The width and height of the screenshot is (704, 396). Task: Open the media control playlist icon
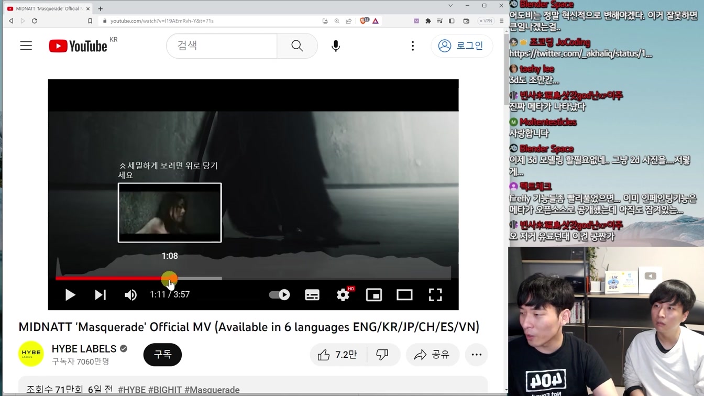pyautogui.click(x=439, y=21)
